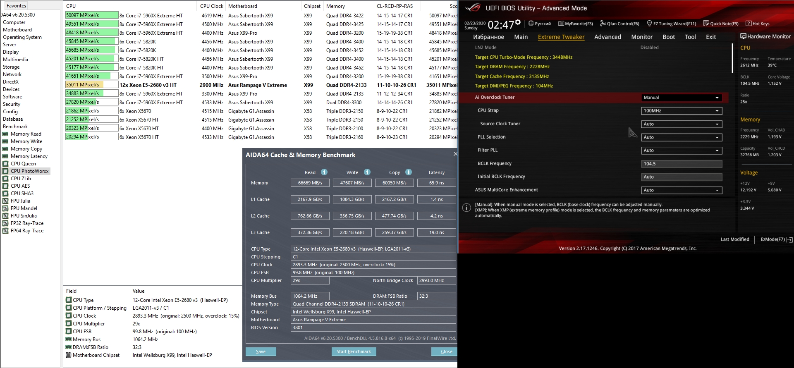This screenshot has width=794, height=368.
Task: Switch to the Избранное BIOS tab
Action: pos(488,37)
